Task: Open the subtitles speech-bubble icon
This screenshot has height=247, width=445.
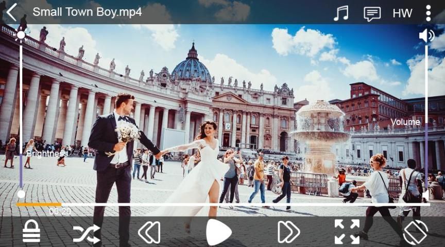Action: pos(372,13)
